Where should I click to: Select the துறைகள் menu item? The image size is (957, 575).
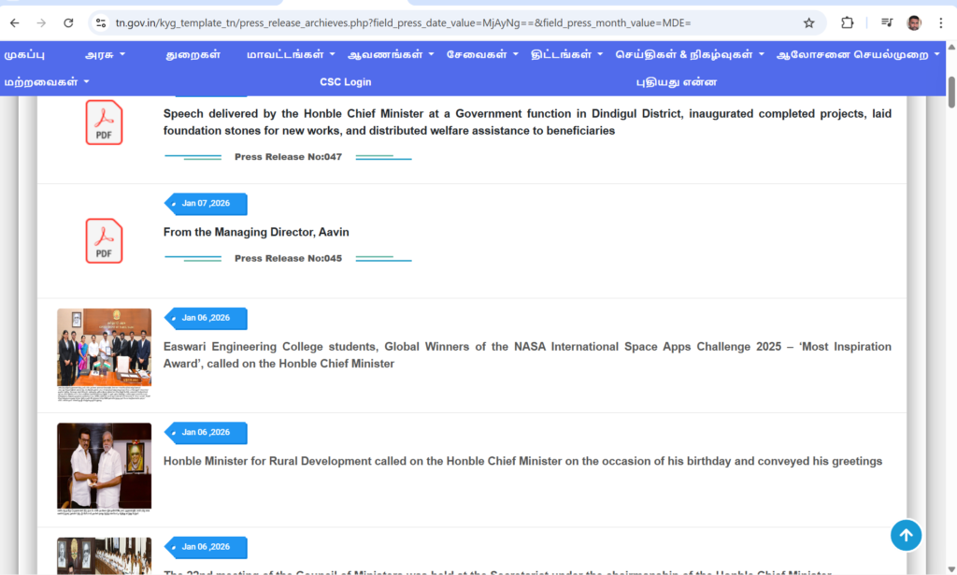(193, 54)
